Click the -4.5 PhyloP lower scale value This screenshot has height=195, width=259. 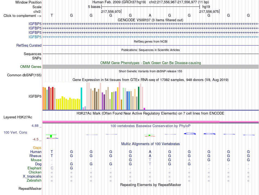tap(35, 139)
